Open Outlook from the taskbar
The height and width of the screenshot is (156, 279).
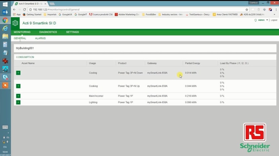click(5, 12)
